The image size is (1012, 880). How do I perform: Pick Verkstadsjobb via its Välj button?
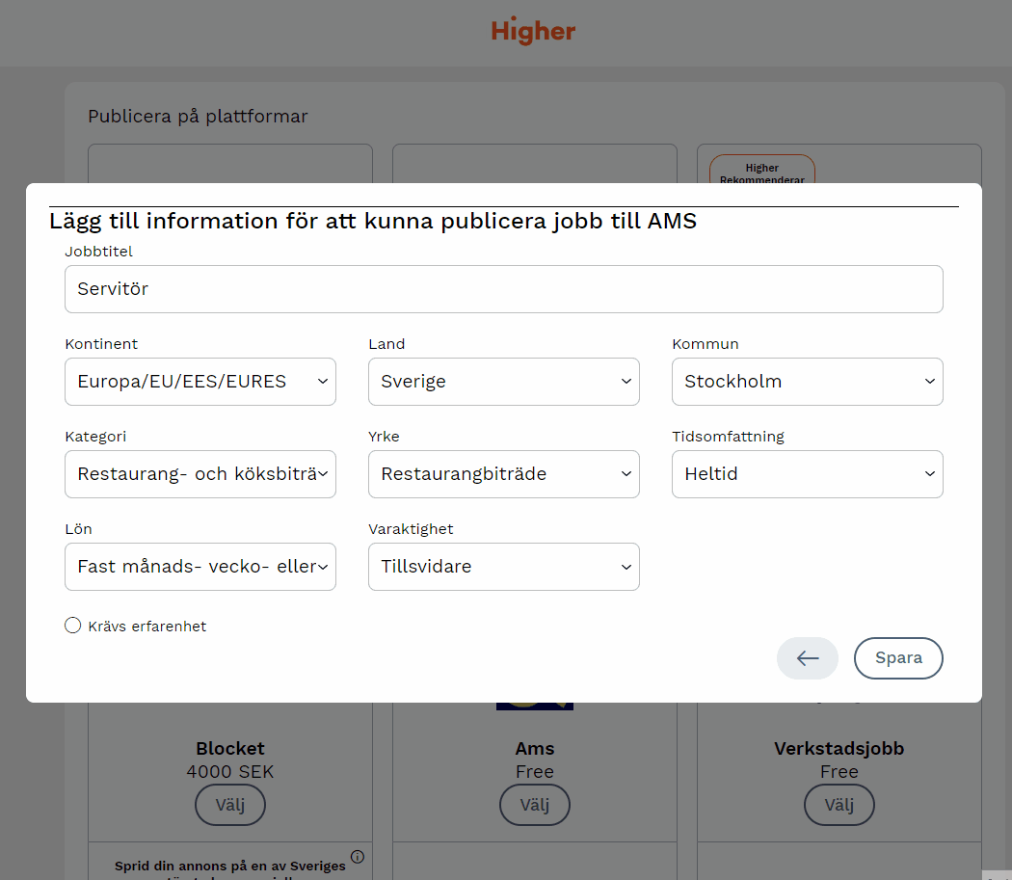click(839, 805)
